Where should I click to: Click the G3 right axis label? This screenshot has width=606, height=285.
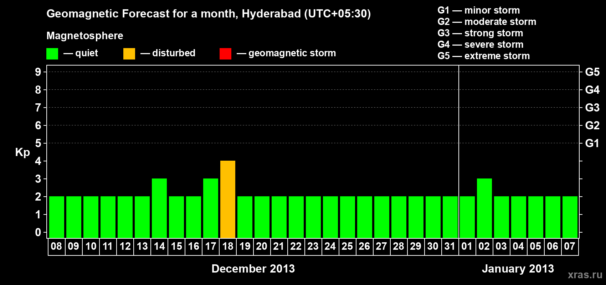click(592, 108)
